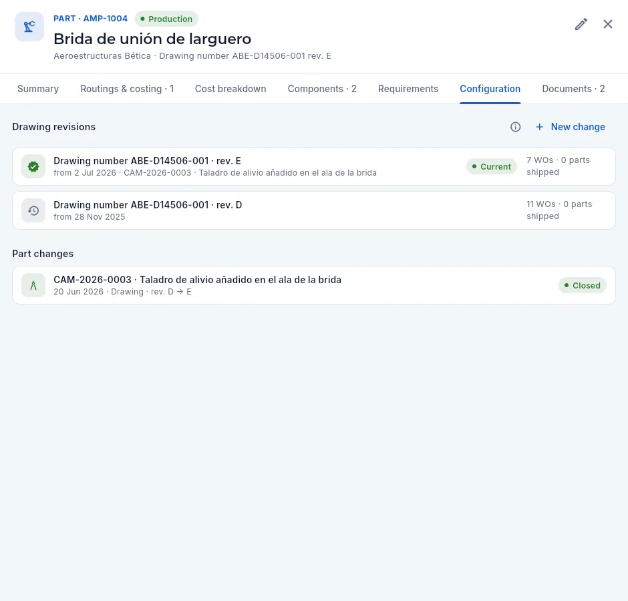
Task: Open the drawing revisions info icon
Action: [x=516, y=127]
